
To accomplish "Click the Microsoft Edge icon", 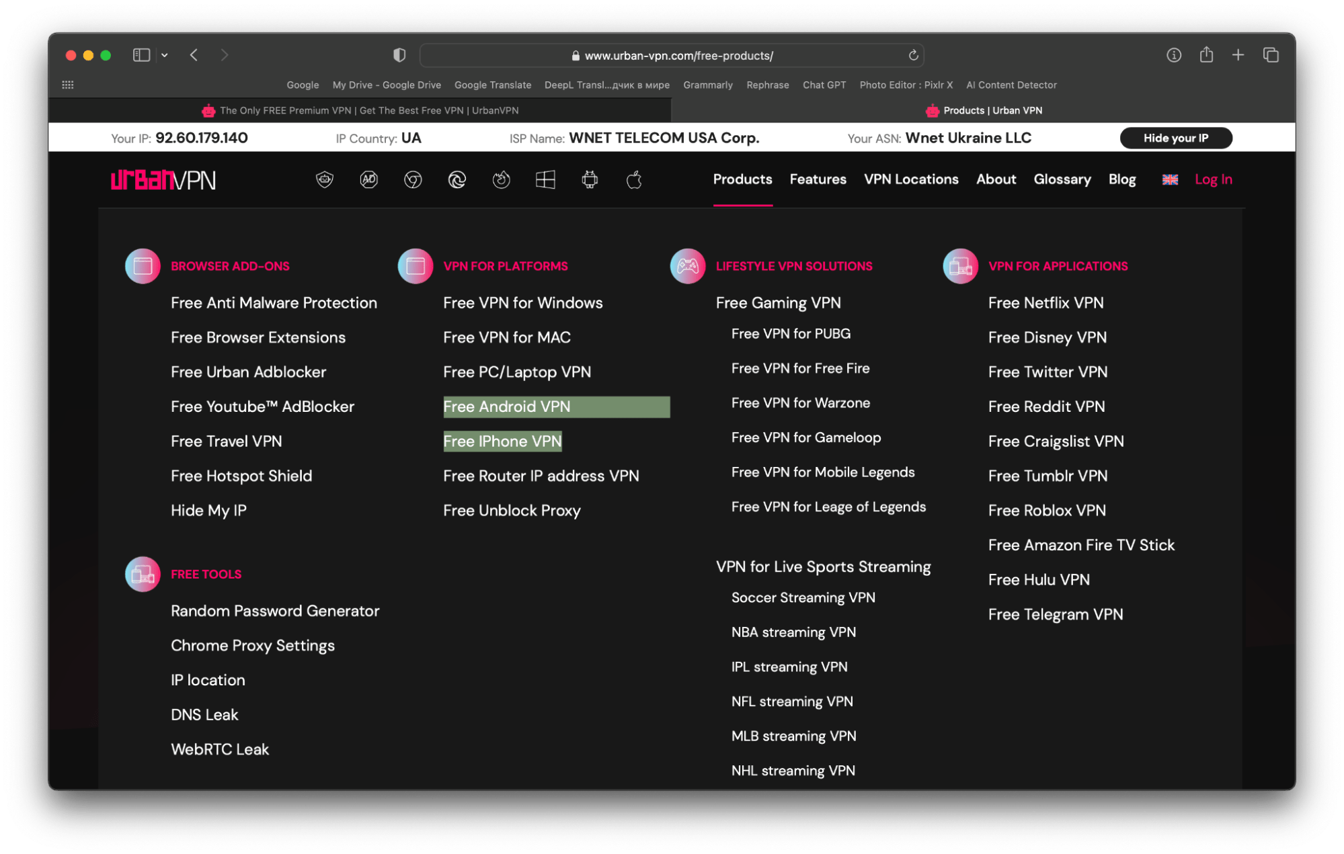I will [x=457, y=179].
